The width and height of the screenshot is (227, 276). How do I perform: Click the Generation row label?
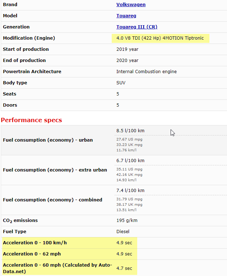(16, 27)
